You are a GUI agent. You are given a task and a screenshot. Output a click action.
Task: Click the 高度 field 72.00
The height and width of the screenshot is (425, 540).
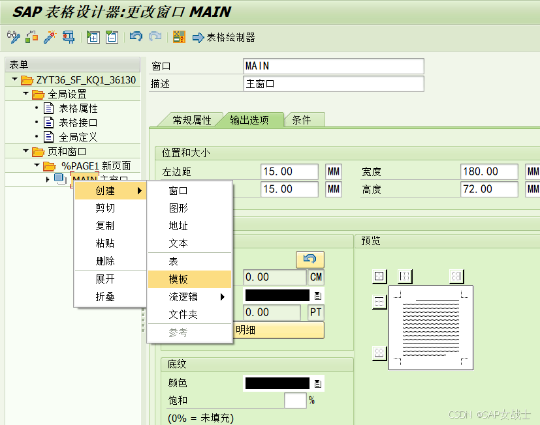(489, 189)
